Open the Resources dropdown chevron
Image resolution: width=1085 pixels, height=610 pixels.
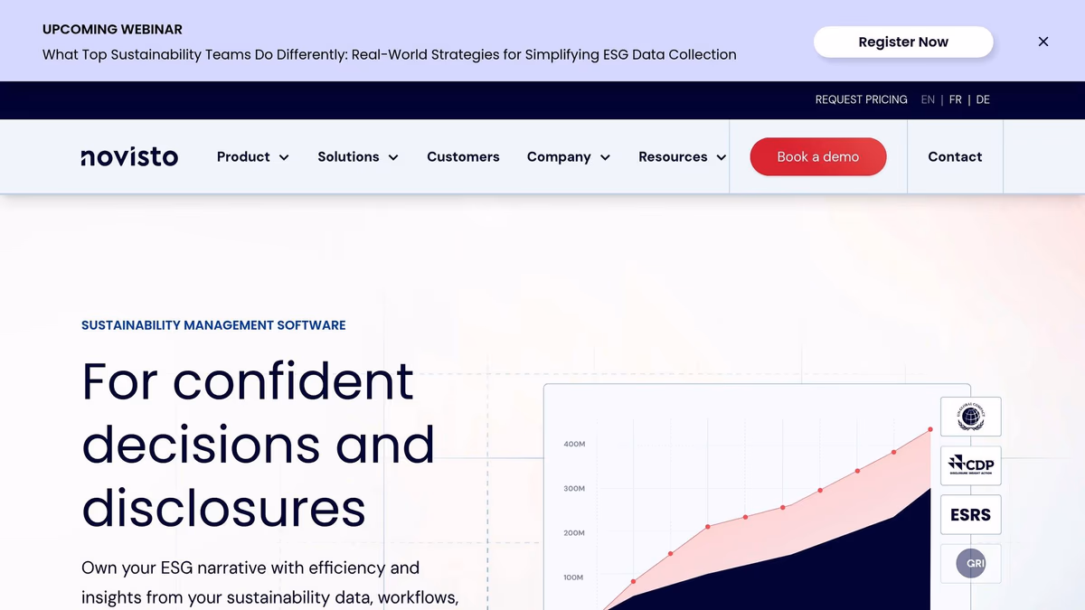coord(721,157)
